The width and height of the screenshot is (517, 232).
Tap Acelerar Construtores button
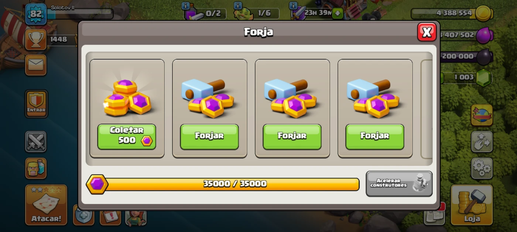tap(399, 183)
